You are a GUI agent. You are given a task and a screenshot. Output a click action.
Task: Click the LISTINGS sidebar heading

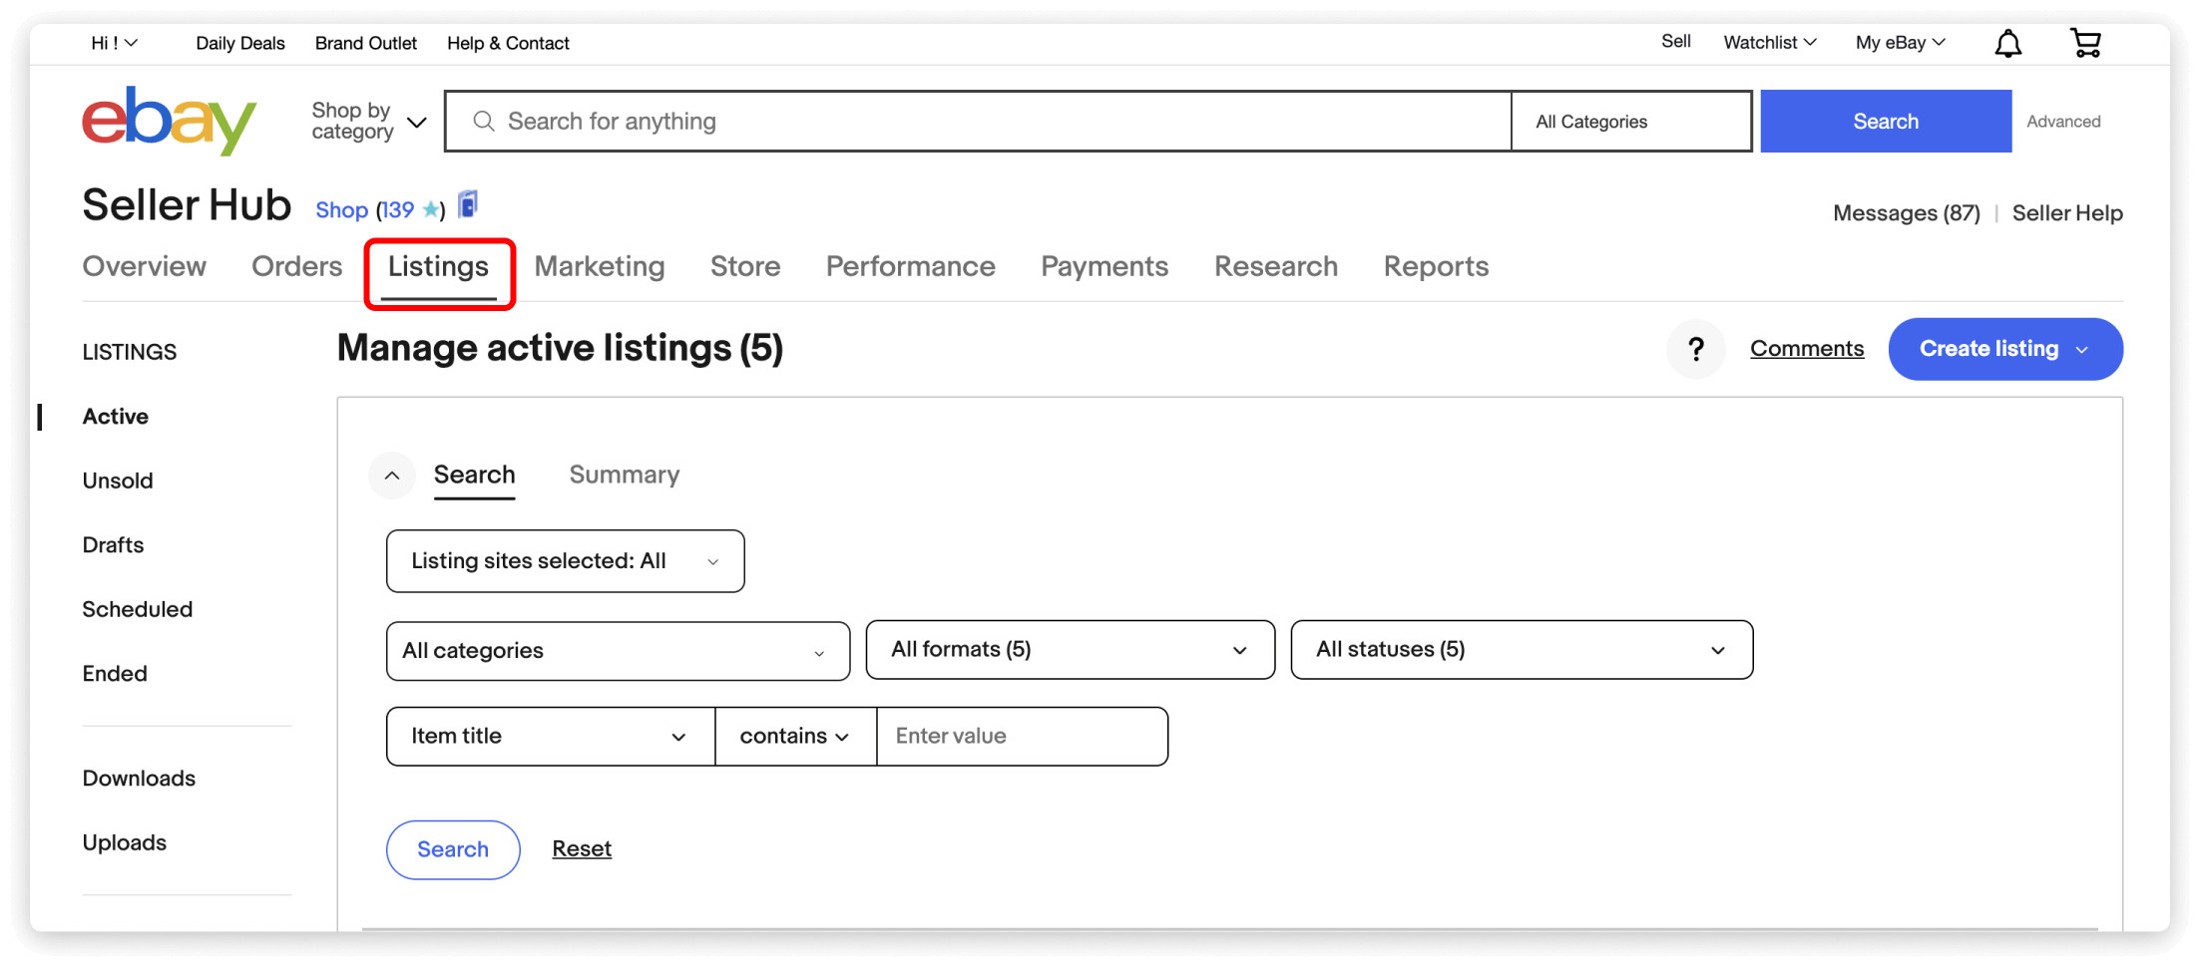tap(130, 352)
